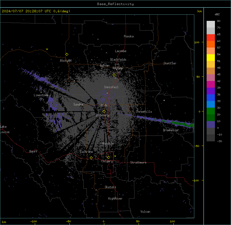Select the magenta swatch in the dBZ legend

click(211, 84)
